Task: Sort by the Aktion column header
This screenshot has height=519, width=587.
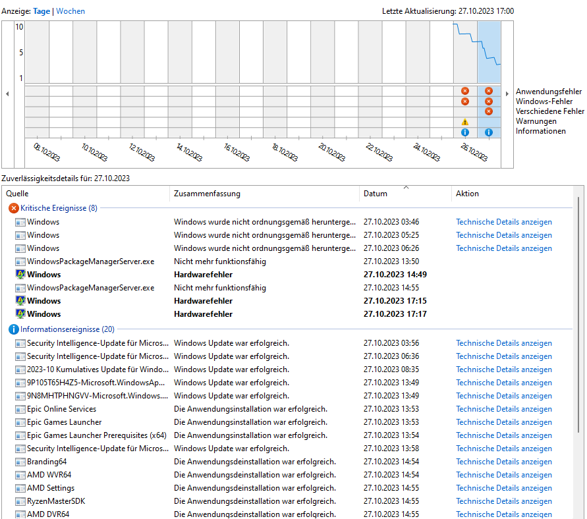Action: click(512, 194)
